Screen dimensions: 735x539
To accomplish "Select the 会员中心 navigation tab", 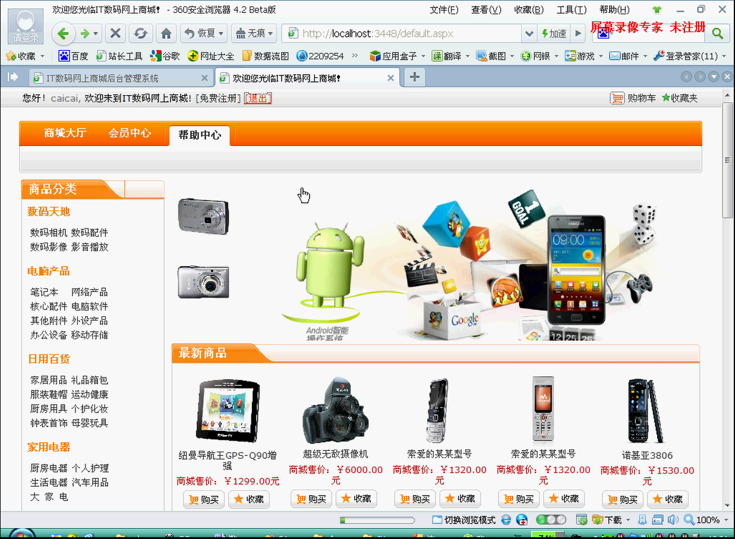I will pos(130,134).
